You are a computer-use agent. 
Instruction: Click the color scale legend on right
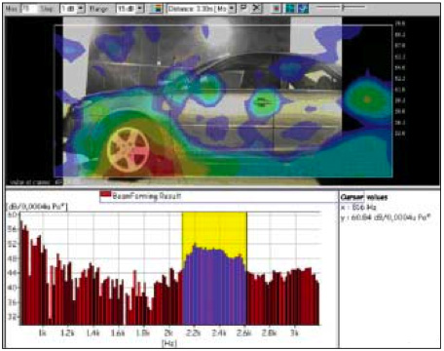click(x=400, y=78)
